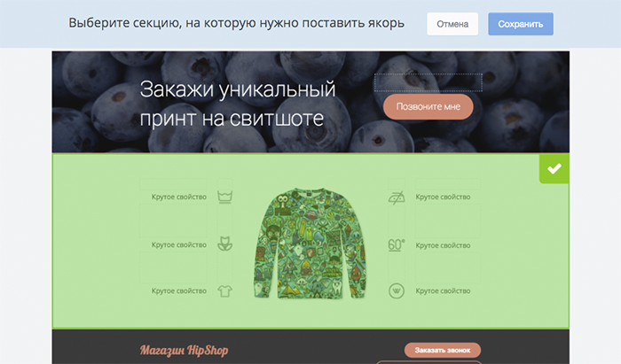Click the Позвоните мне button
621x364 pixels.
428,106
